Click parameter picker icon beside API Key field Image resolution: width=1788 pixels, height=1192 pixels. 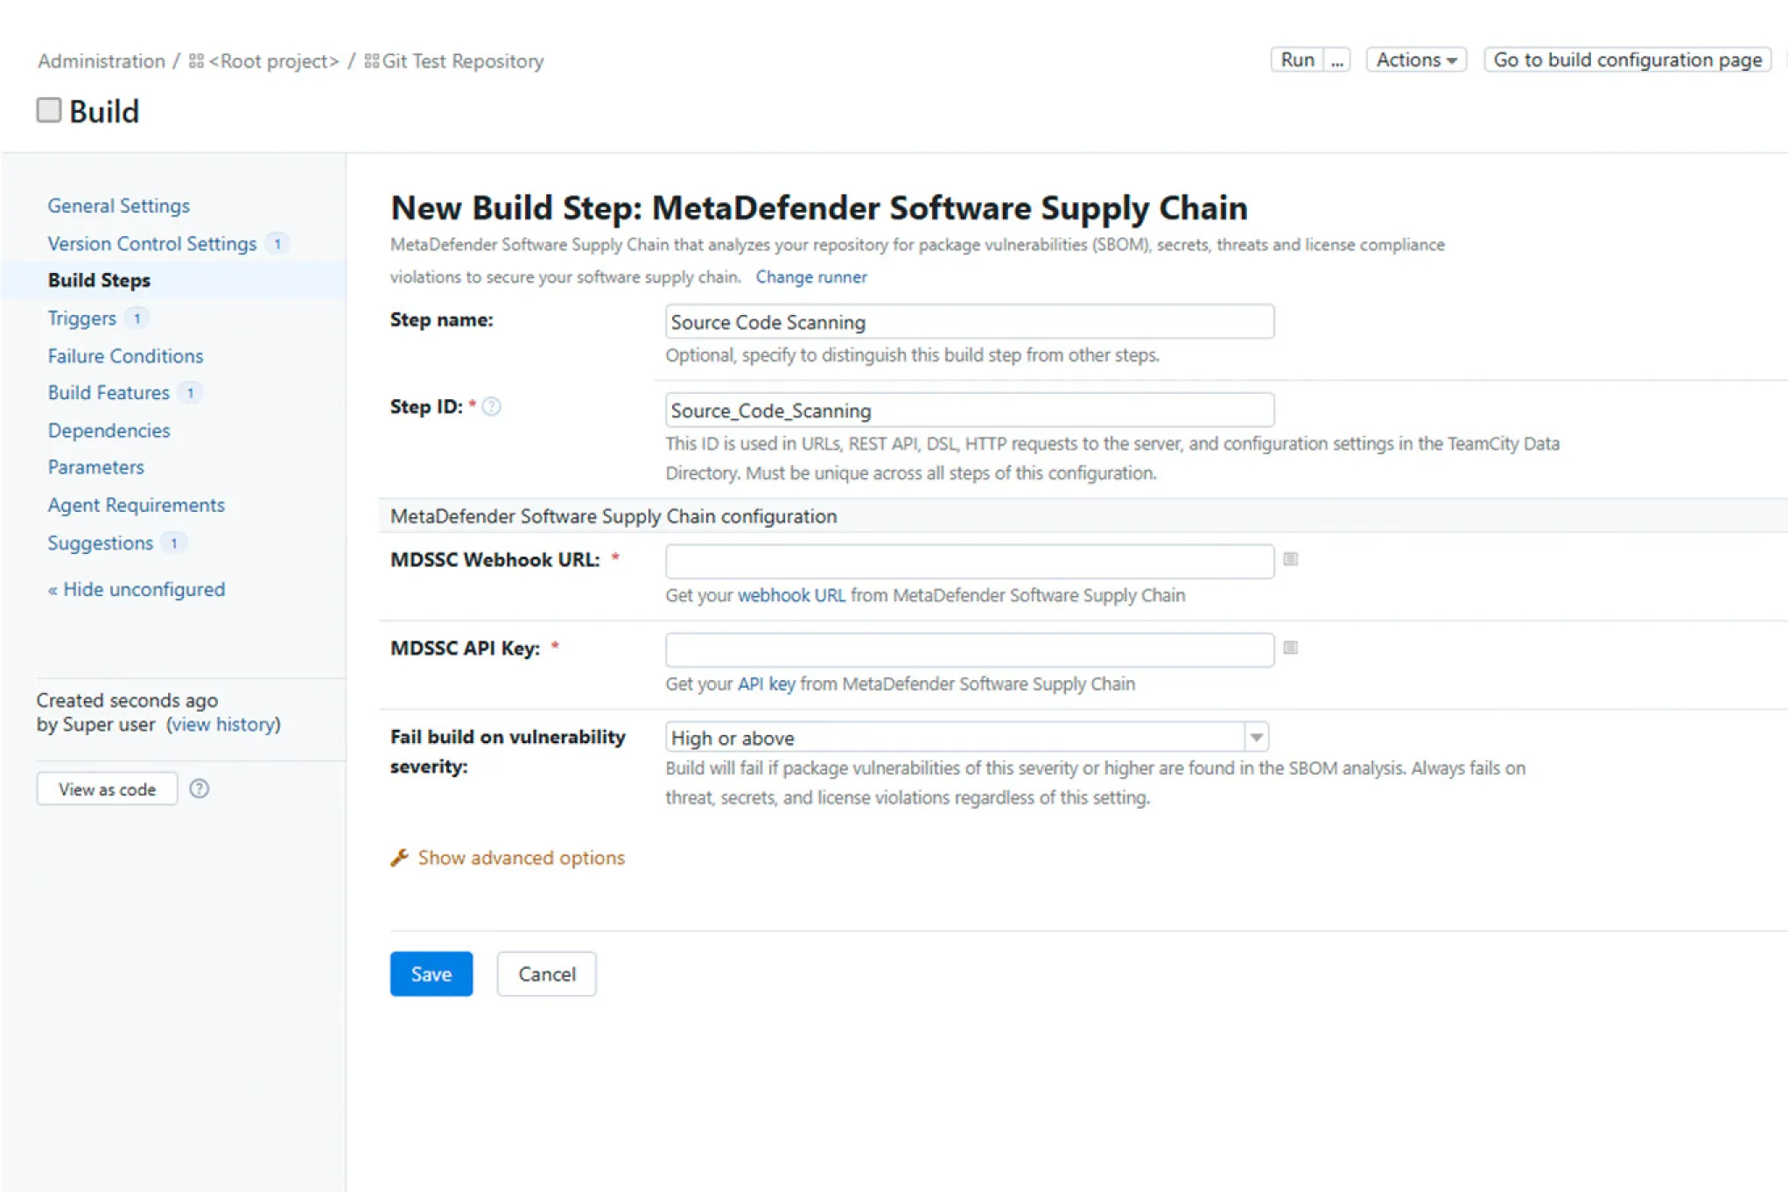coord(1290,648)
